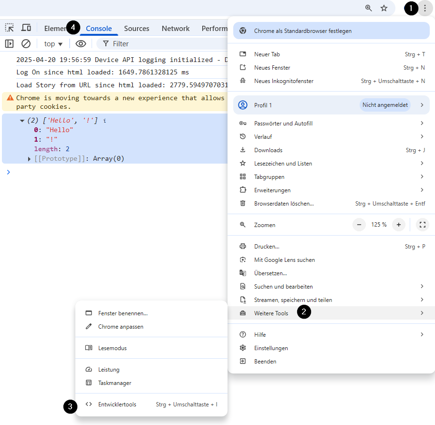The width and height of the screenshot is (435, 425).
Task: Collapse the logged ['Hello', '!'] array
Action: tap(22, 121)
